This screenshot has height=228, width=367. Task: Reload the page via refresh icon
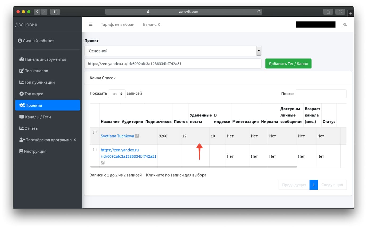click(259, 12)
